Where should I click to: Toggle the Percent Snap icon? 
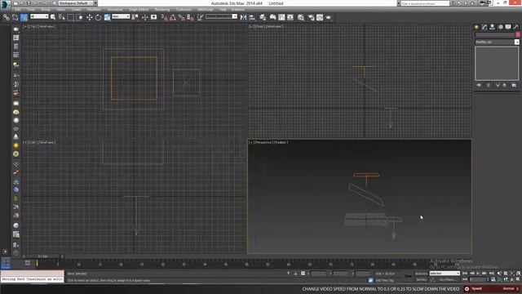pos(181,17)
